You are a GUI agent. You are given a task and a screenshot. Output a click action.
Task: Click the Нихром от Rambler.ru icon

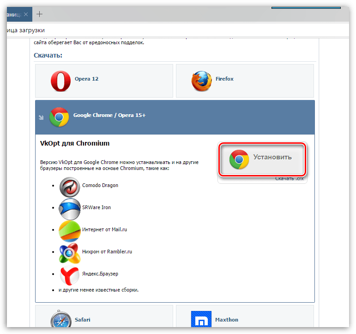(69, 253)
